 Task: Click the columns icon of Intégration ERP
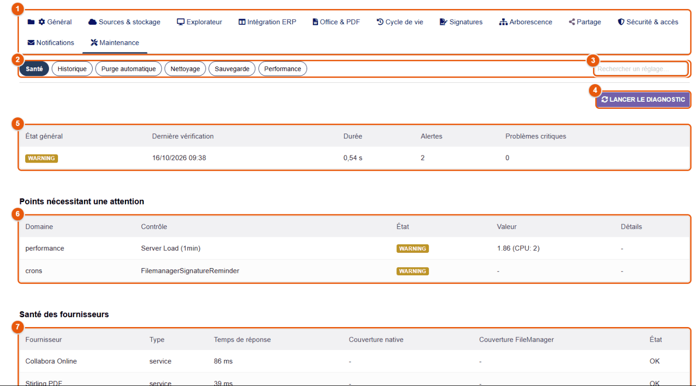click(242, 22)
